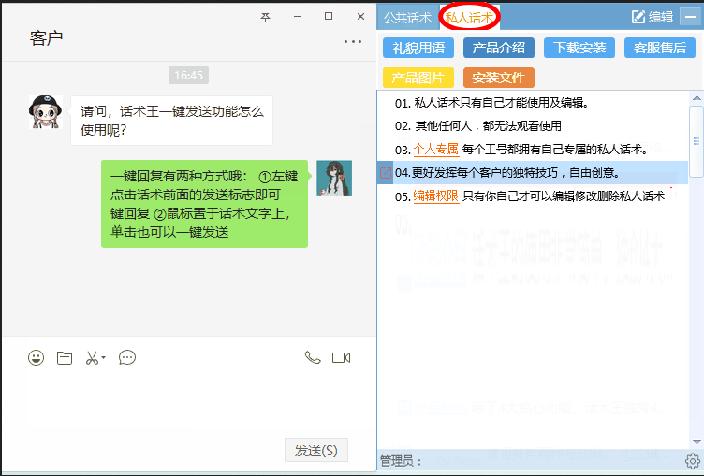Image resolution: width=704 pixels, height=476 pixels.
Task: Open settings gear in script panel corner
Action: [x=693, y=460]
